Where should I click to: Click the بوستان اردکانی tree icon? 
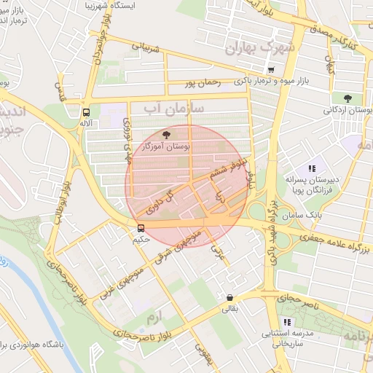(x=348, y=98)
